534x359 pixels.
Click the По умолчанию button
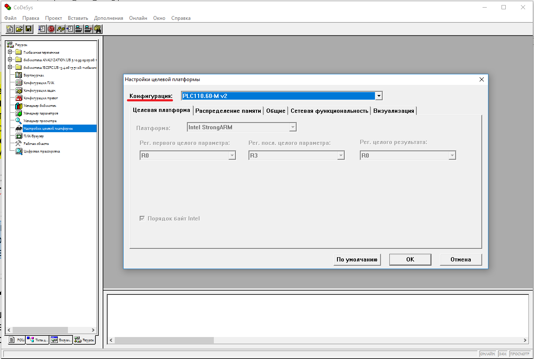pos(357,259)
